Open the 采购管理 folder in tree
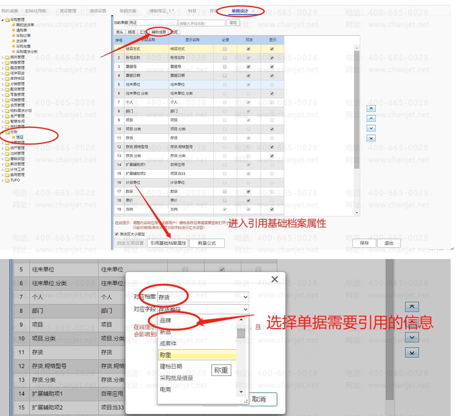This screenshot has height=416, width=456. (x=17, y=19)
